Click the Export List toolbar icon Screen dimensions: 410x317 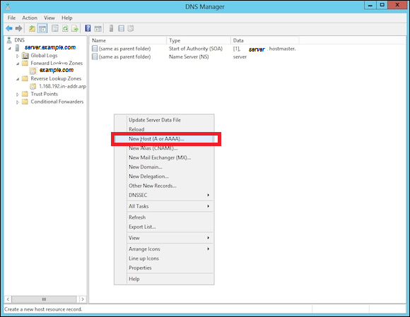click(x=75, y=28)
